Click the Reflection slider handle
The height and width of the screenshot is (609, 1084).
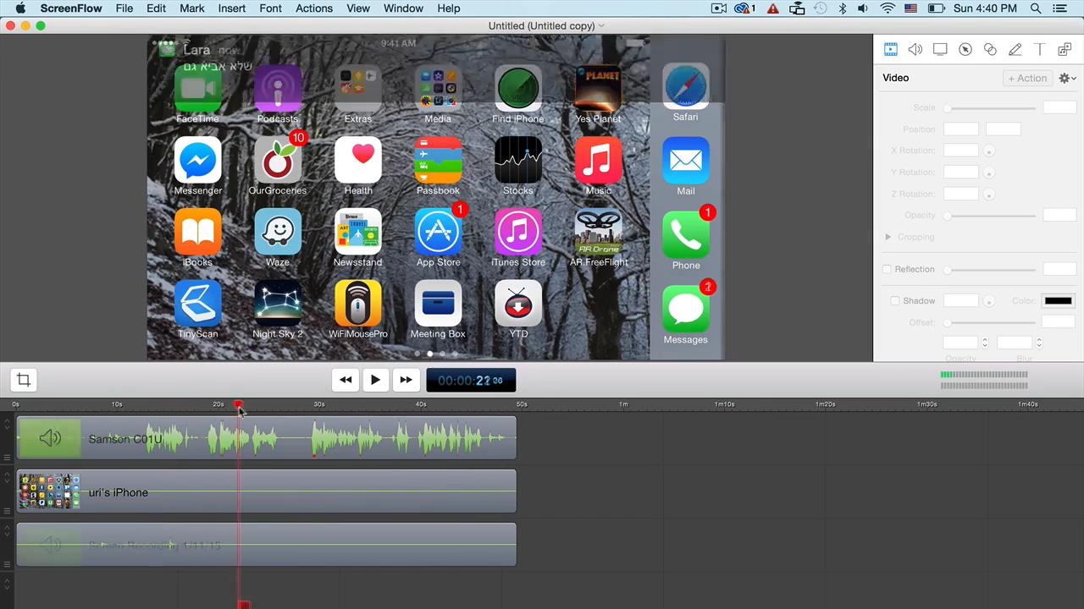click(948, 270)
